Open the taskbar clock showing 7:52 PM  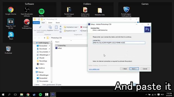(169, 95)
